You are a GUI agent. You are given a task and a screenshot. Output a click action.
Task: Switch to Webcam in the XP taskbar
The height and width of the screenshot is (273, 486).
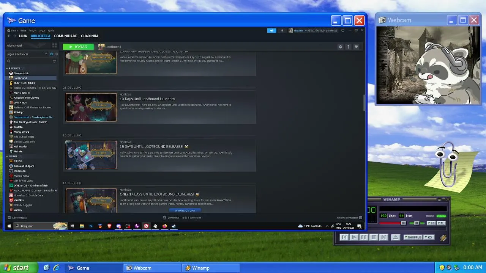coord(153,268)
